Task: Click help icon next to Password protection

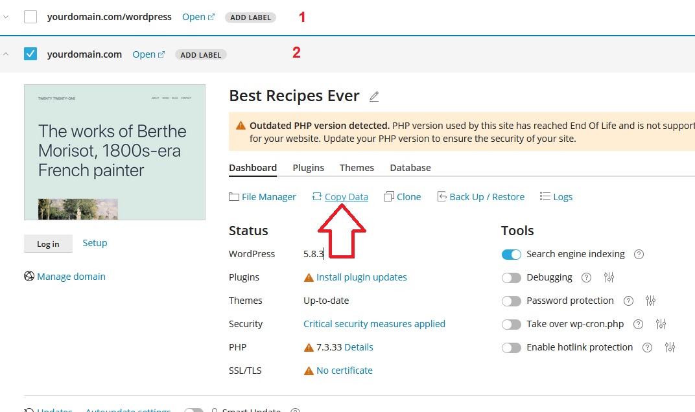Action: point(628,301)
